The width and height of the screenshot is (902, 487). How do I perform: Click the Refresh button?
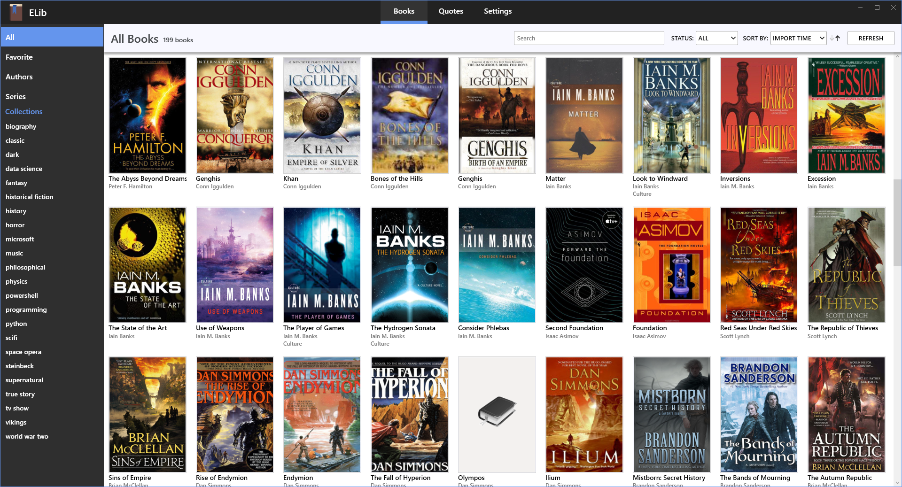[x=871, y=39]
